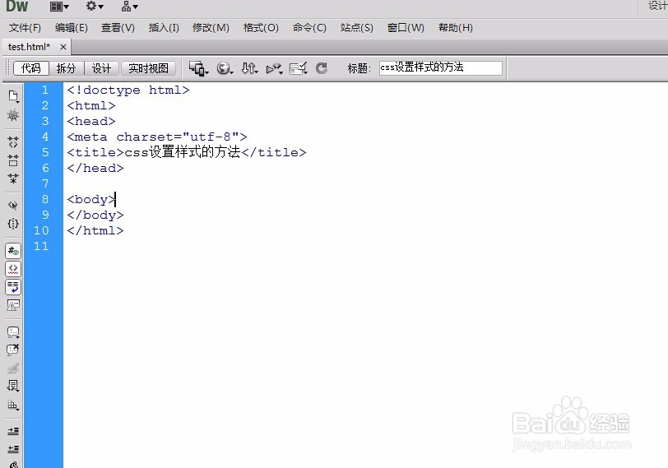Toggle Word Wrap icon
This screenshot has width=668, height=468.
click(x=13, y=287)
